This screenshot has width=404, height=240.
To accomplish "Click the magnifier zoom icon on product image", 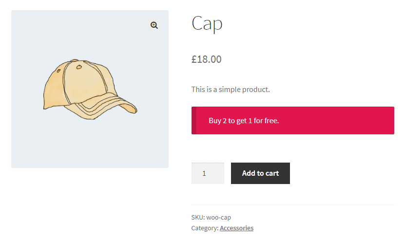I will (154, 25).
